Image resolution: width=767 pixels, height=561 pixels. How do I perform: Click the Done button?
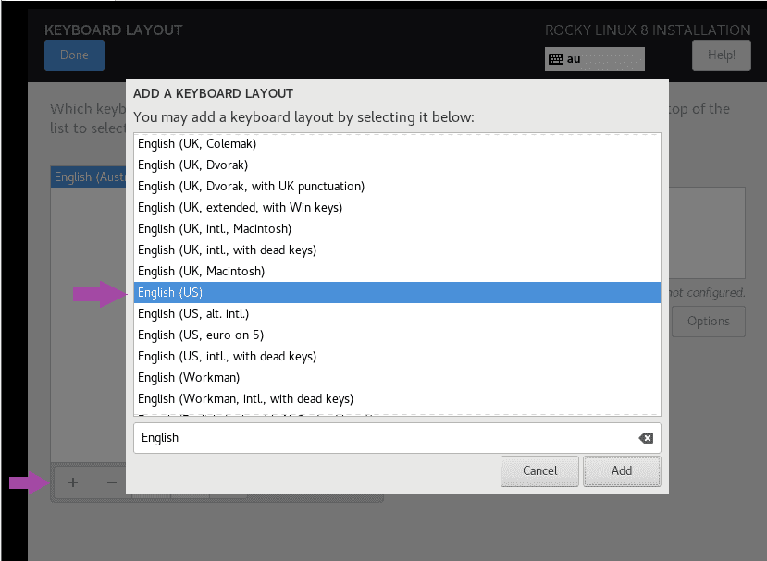[74, 55]
